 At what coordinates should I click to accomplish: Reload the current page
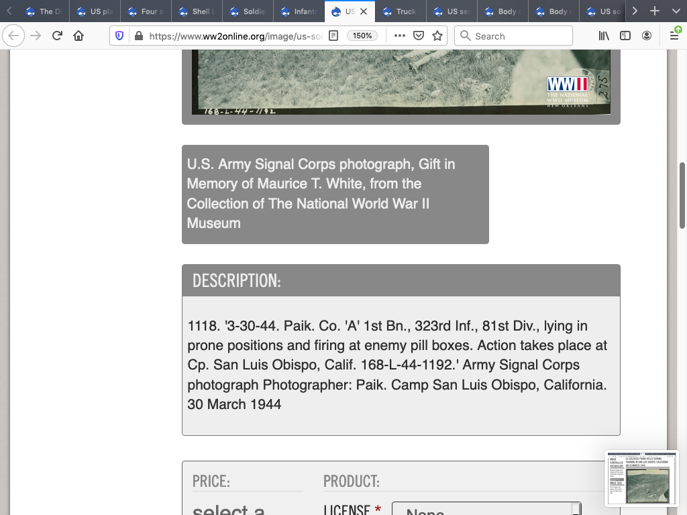tap(57, 36)
